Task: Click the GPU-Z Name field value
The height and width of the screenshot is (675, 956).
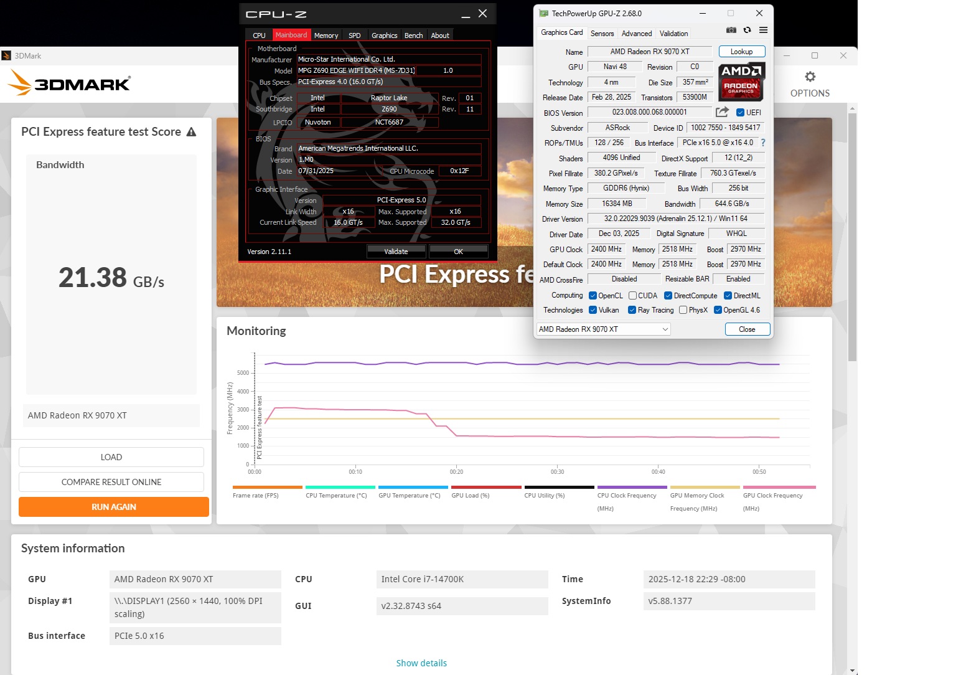Action: (650, 52)
